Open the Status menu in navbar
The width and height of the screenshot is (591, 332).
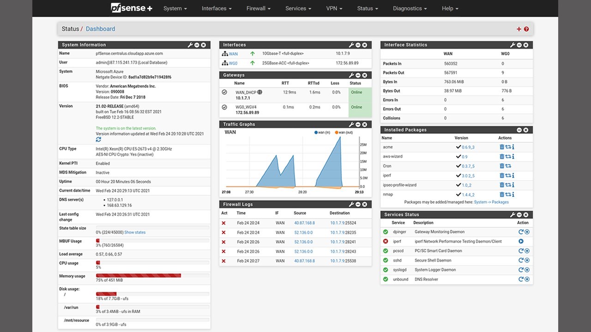pos(368,8)
